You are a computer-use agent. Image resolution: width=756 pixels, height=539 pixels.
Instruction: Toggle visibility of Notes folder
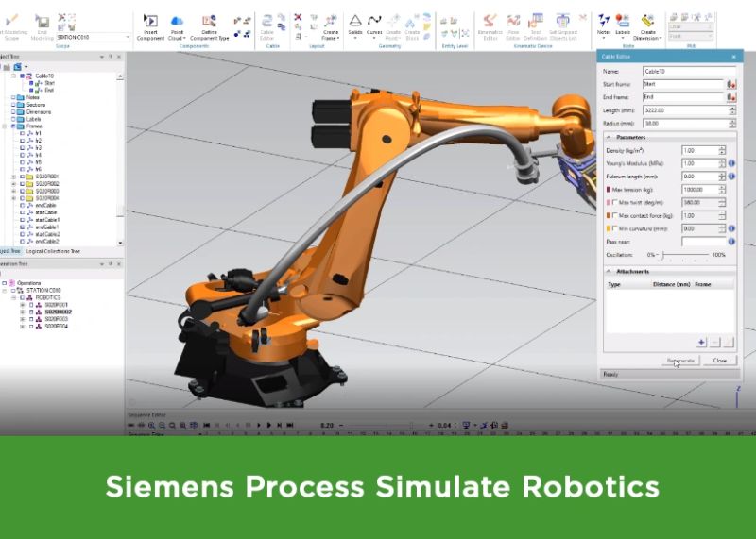(13, 97)
